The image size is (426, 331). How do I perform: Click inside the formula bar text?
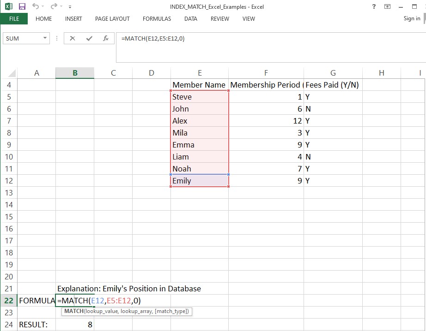point(231,39)
